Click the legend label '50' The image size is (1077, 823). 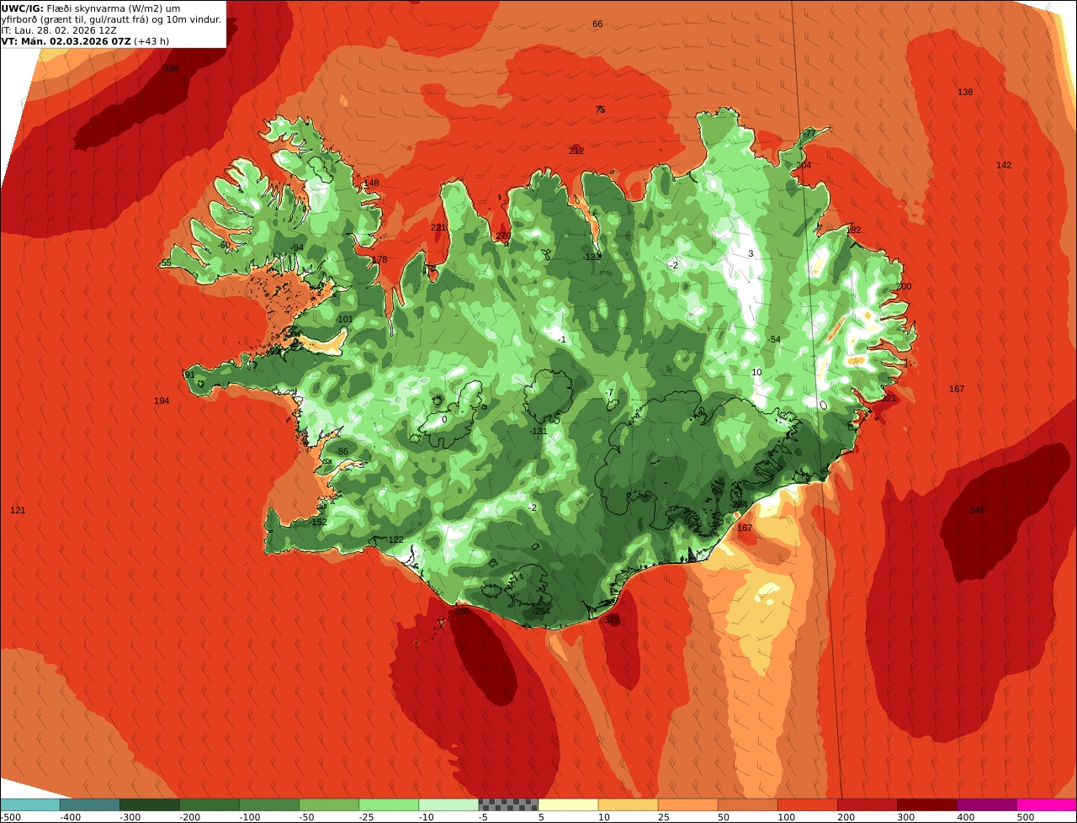(724, 817)
